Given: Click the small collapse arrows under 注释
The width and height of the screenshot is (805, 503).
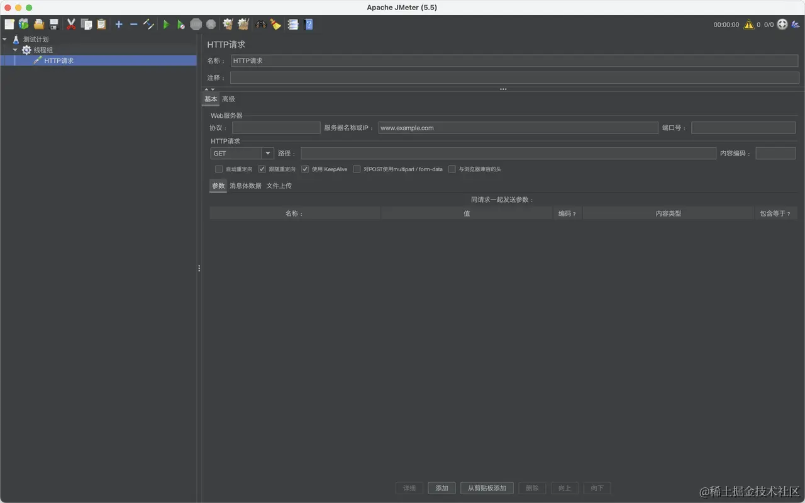Looking at the screenshot, I should tap(209, 89).
